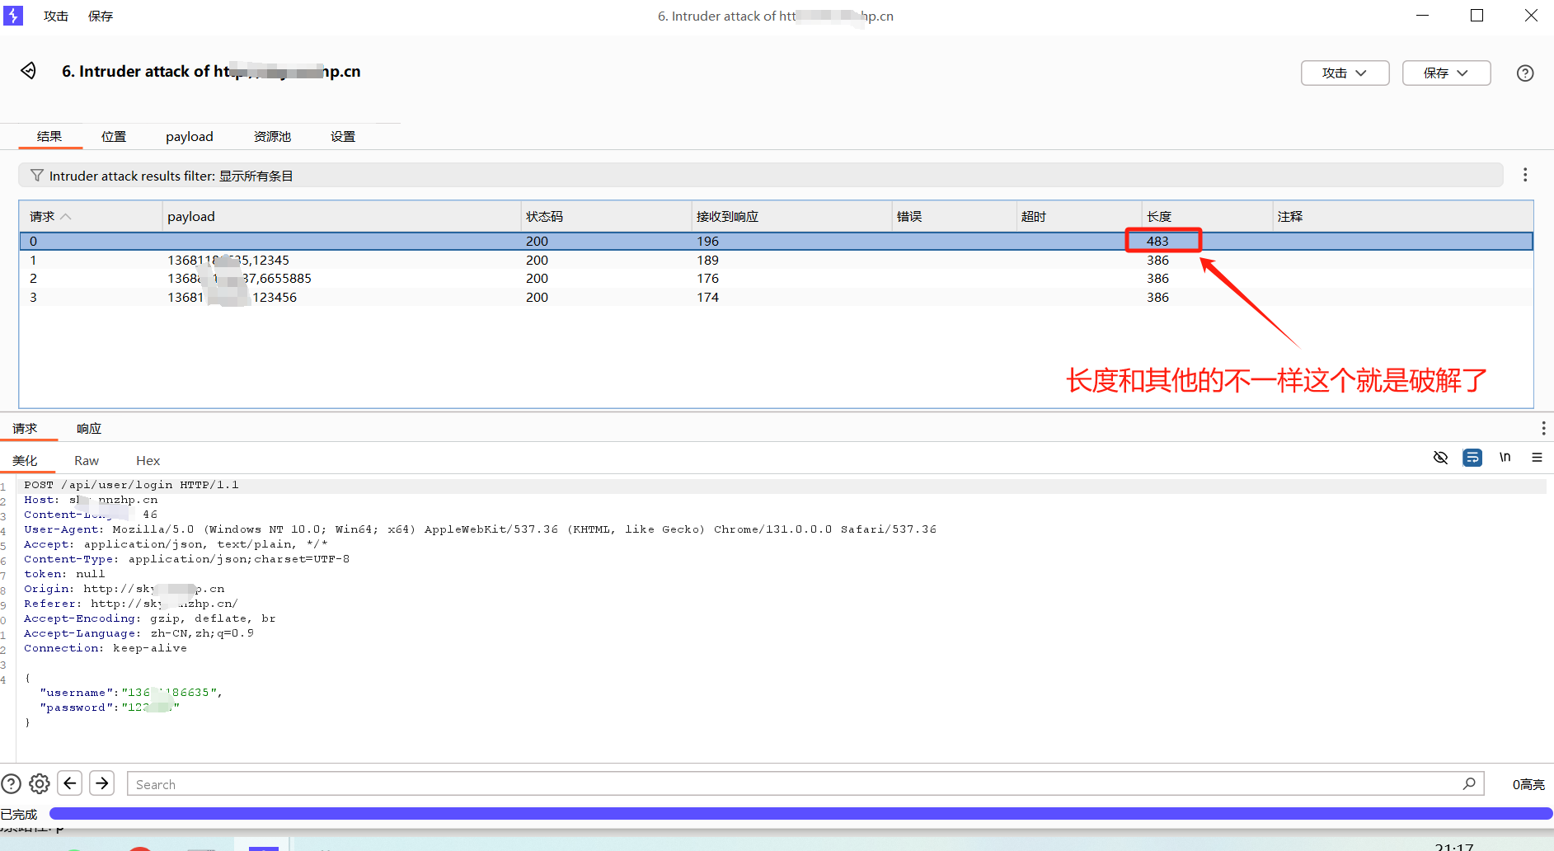This screenshot has width=1554, height=851.
Task: Switch to the payload tab
Action: (x=190, y=136)
